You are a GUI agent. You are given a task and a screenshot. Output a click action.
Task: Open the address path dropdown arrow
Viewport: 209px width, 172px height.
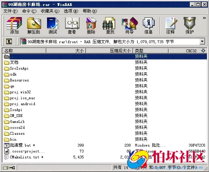click(202, 41)
